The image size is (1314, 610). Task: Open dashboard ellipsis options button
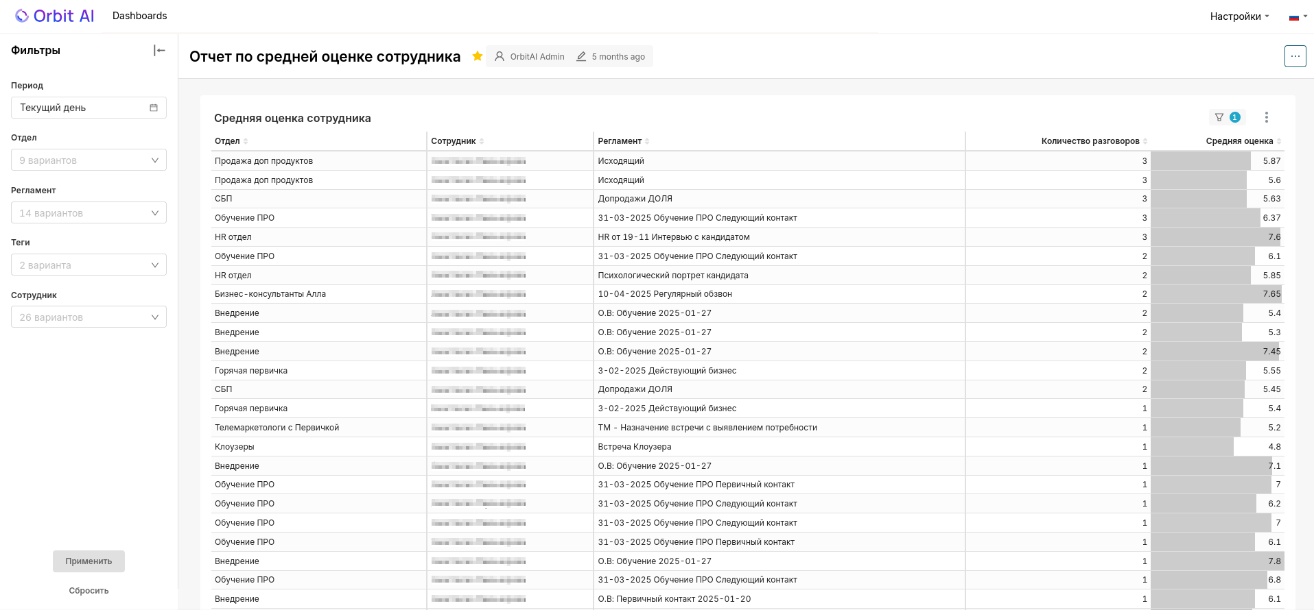point(1295,56)
